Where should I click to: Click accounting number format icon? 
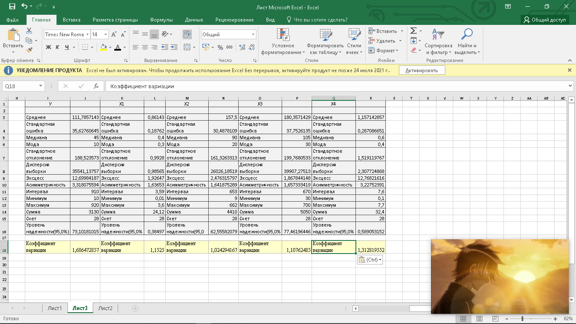coord(205,47)
